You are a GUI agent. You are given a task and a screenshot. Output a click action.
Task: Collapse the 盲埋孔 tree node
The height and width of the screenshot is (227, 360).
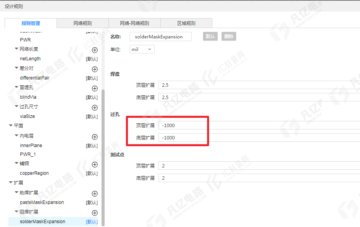pyautogui.click(x=16, y=87)
